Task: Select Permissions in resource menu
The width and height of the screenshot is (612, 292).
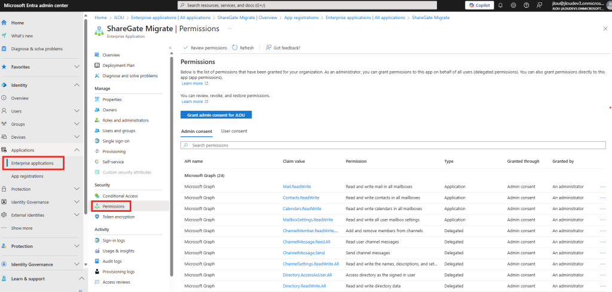Action: click(113, 206)
